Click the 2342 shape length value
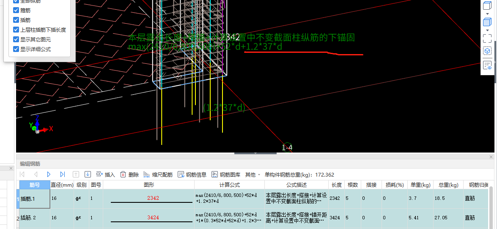Screen dimensions: 497x229 tap(153, 198)
